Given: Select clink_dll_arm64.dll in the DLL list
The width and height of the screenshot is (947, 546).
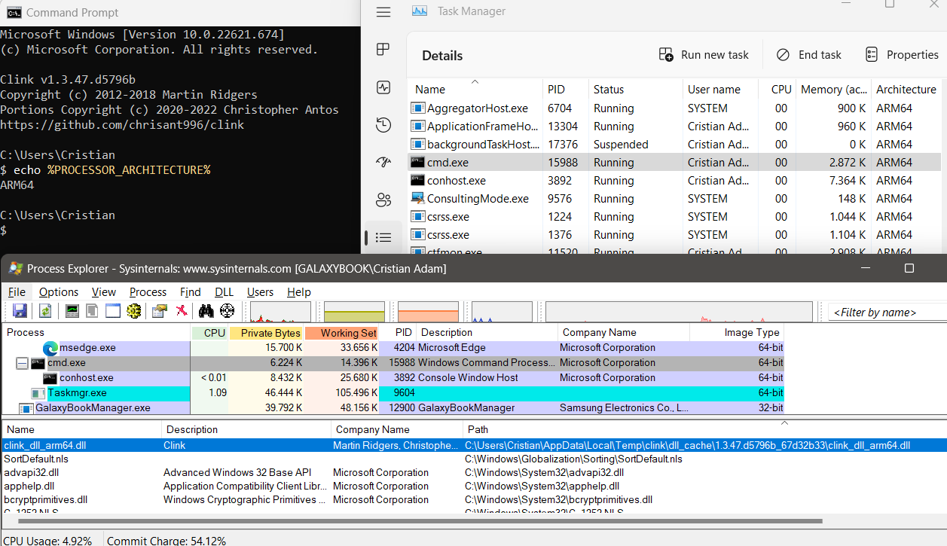Looking at the screenshot, I should 473,446.
